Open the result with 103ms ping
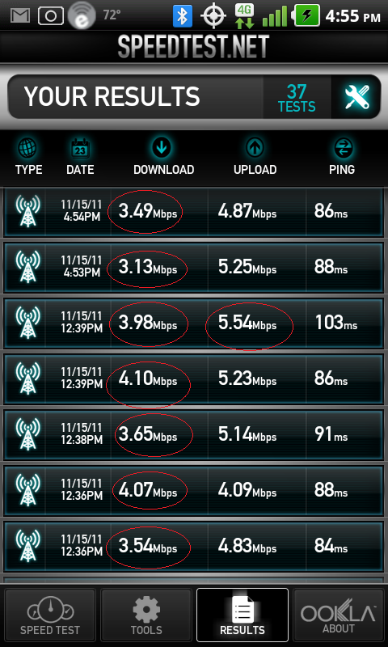Image resolution: width=388 pixels, height=647 pixels. point(194,323)
